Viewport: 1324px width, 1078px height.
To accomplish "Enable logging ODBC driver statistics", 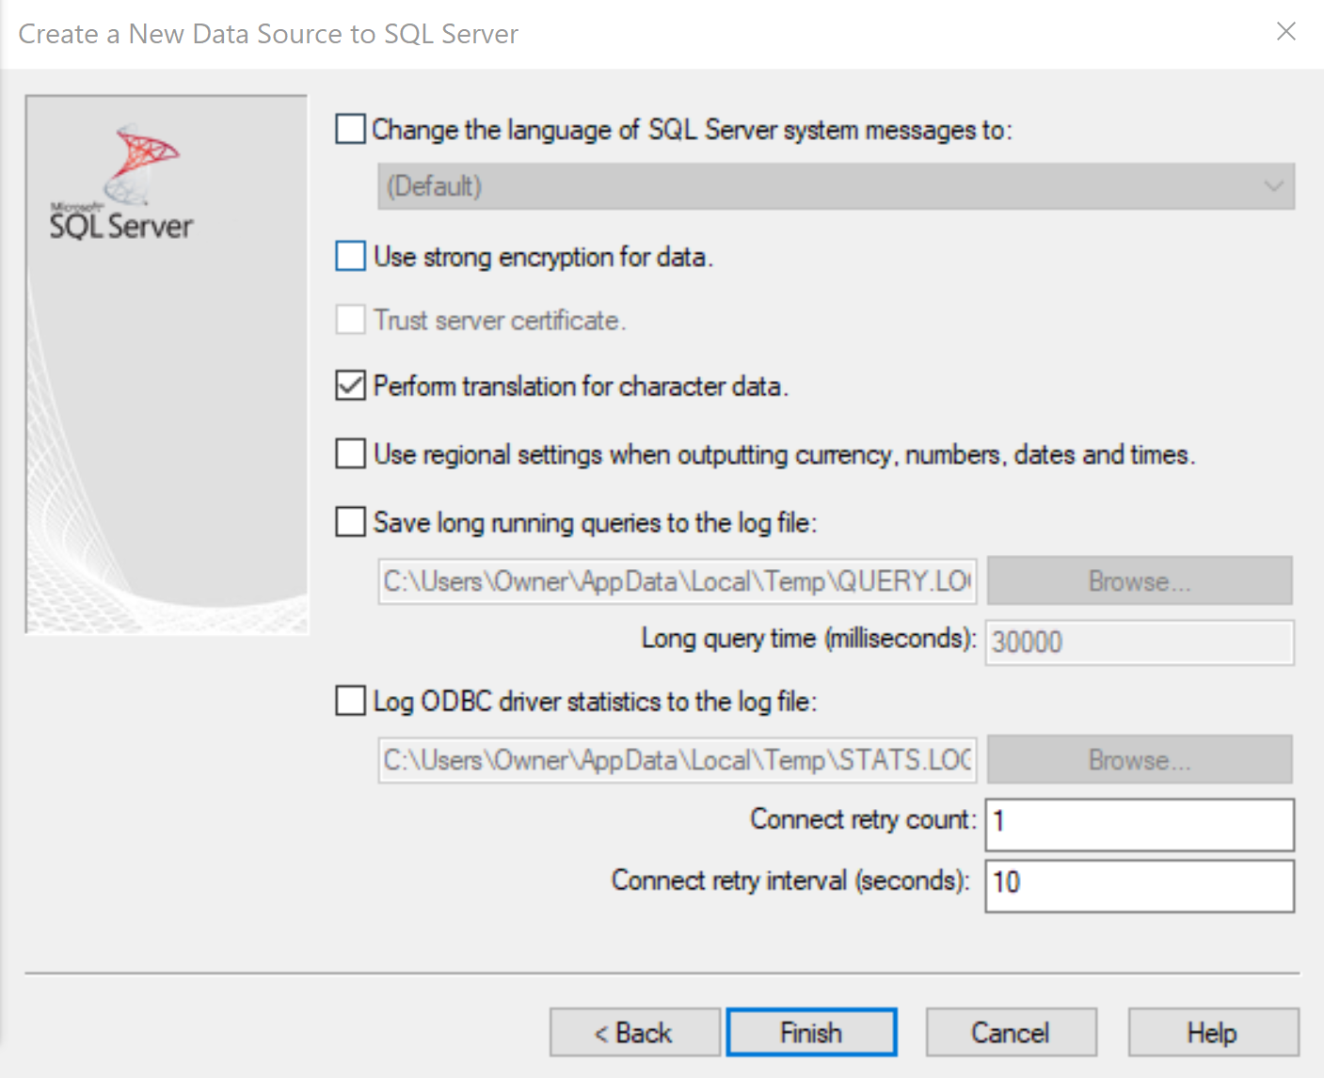I will [349, 701].
